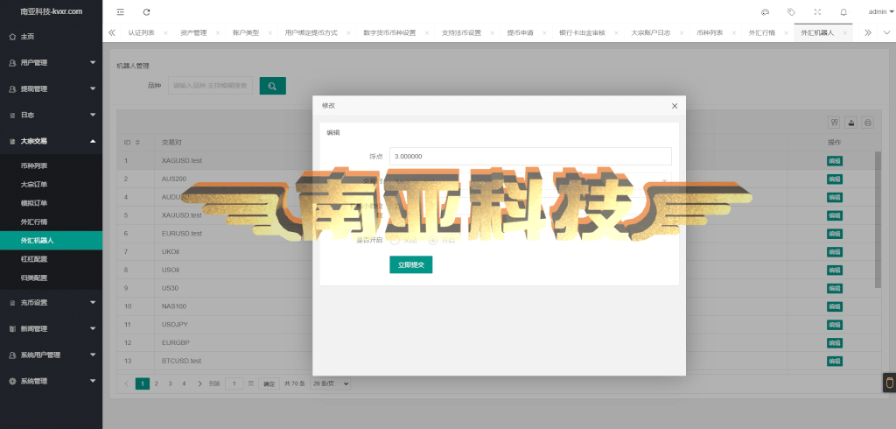The image size is (896, 429).
Task: Select the 关闭 radio option
Action: (x=403, y=240)
